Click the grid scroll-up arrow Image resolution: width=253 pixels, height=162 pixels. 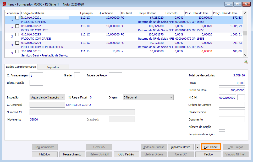point(245,13)
